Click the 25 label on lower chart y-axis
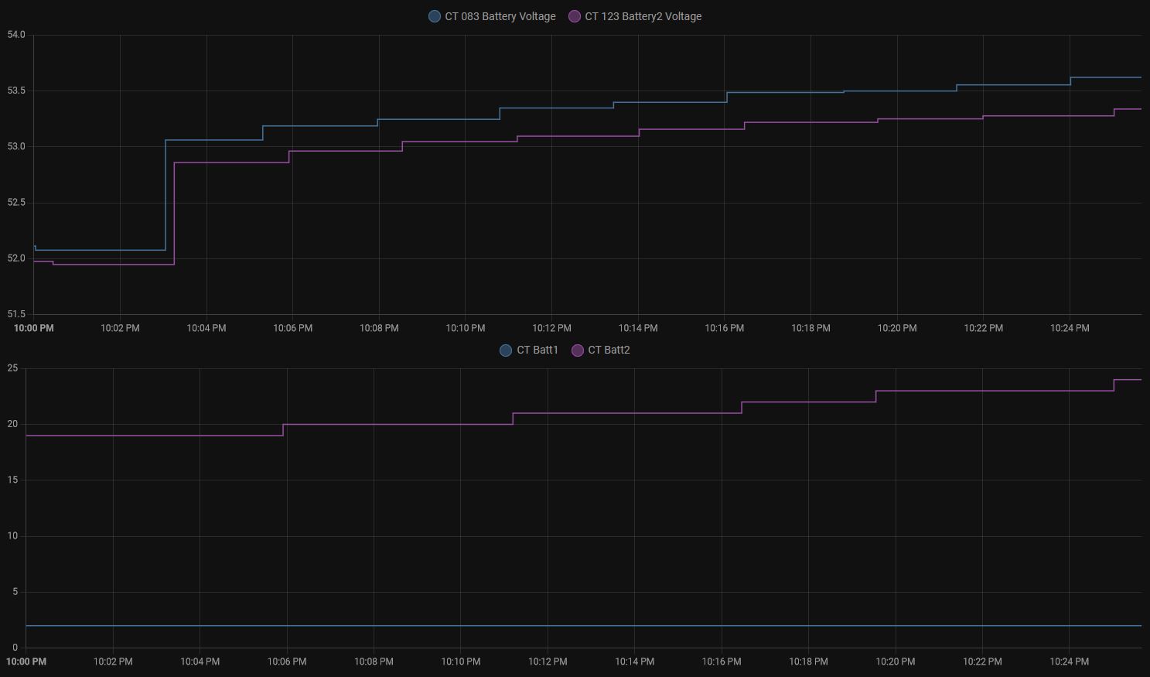The image size is (1150, 677). coord(12,368)
